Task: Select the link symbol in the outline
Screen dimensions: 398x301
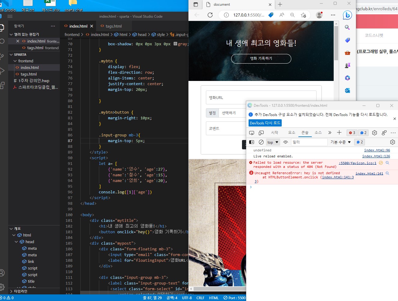Action: click(x=31, y=261)
